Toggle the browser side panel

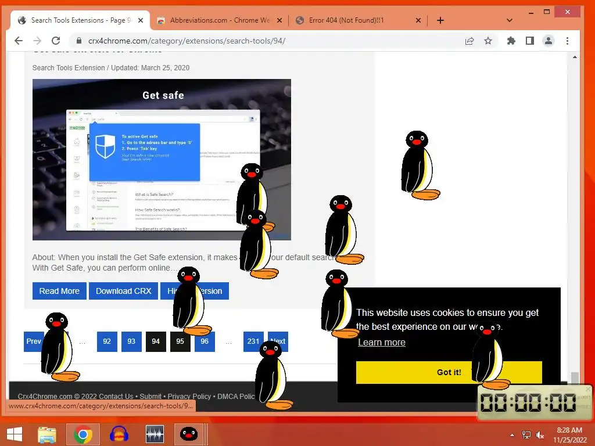[530, 41]
